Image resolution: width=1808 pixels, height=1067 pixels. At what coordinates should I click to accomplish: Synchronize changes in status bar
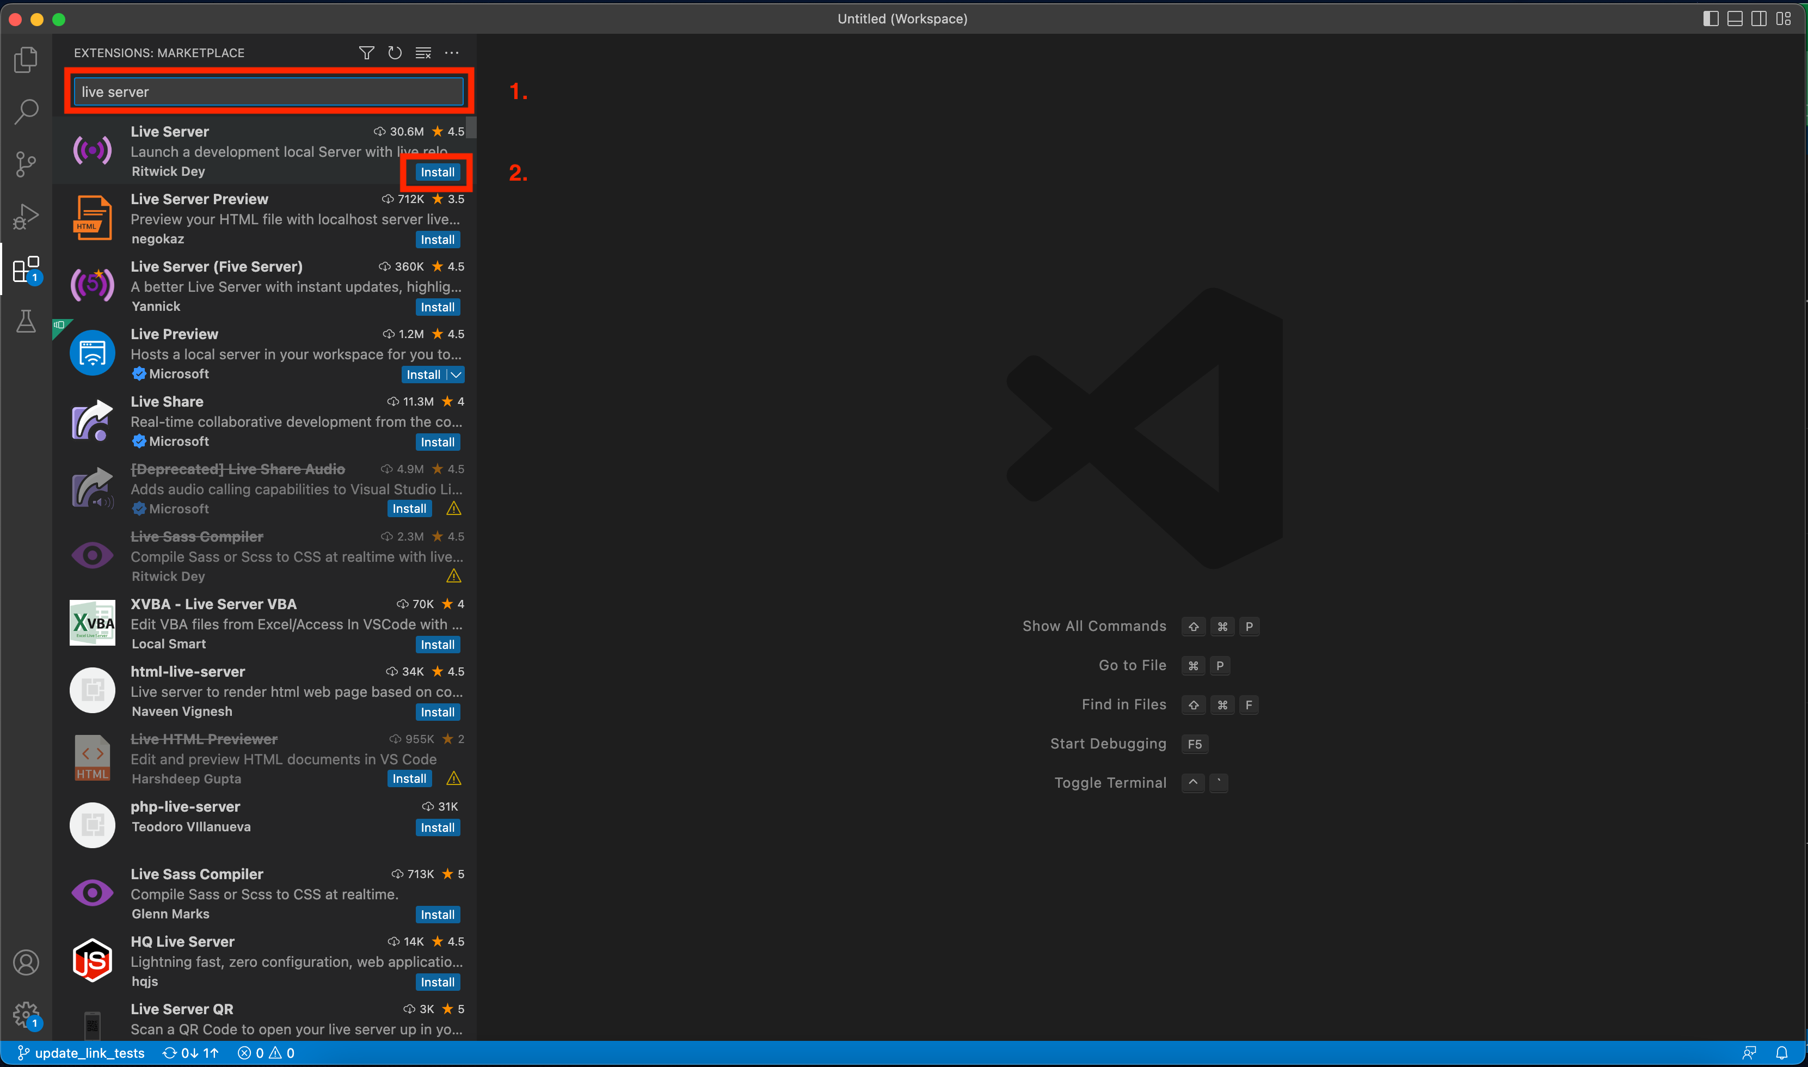coord(190,1053)
